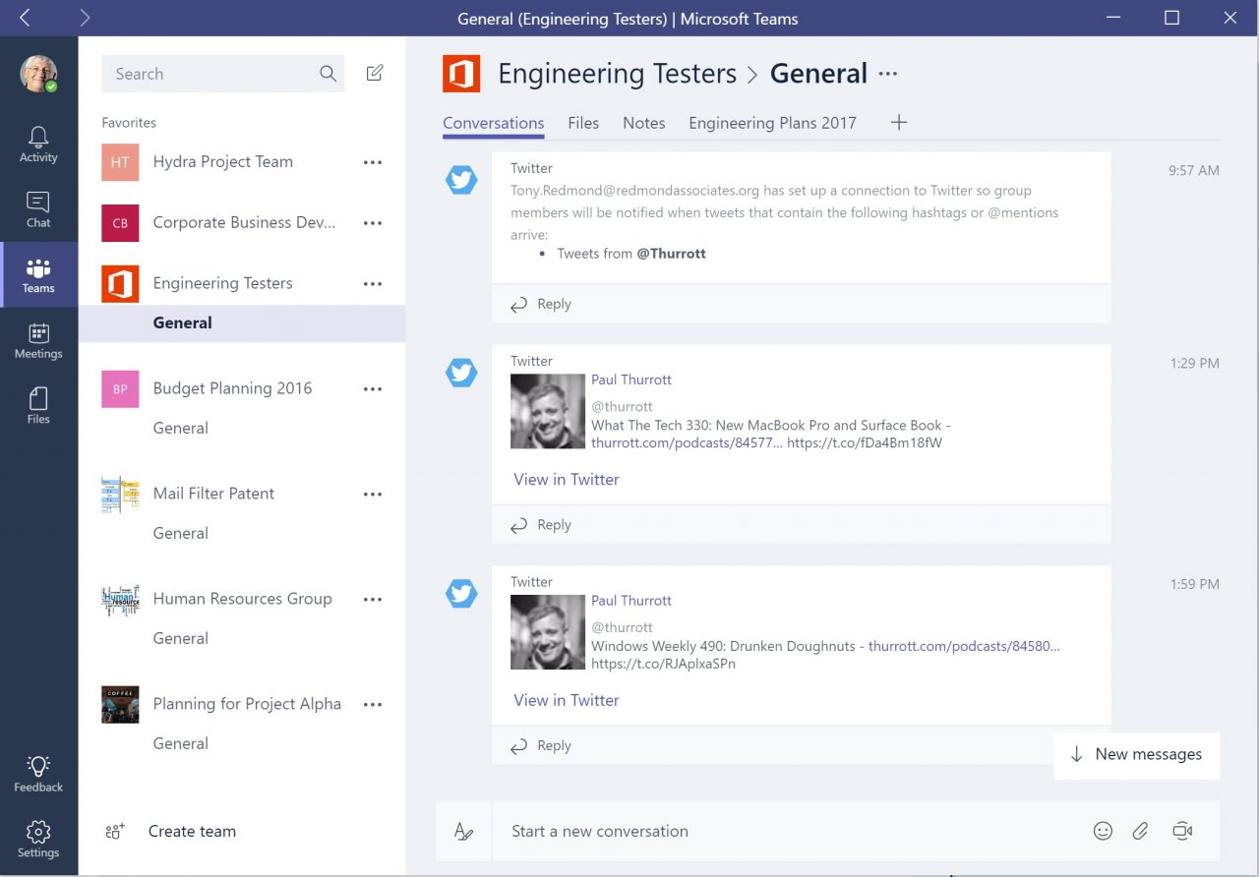Select Corporate Business Dev team
The height and width of the screenshot is (877, 1259).
coord(244,223)
